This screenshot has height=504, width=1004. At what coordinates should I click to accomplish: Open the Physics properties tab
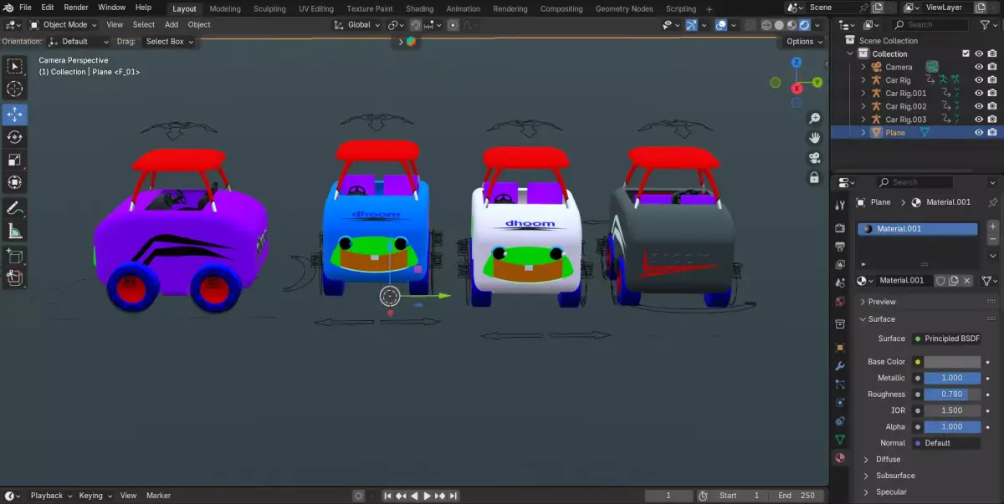pyautogui.click(x=840, y=402)
